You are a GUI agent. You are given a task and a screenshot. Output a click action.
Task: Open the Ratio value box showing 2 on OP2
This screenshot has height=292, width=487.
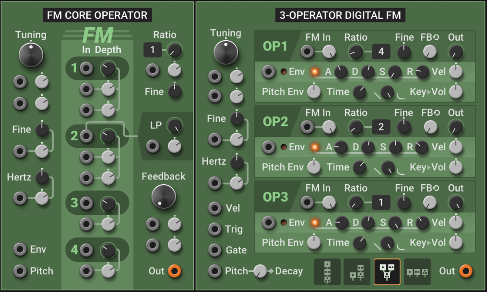pos(380,127)
